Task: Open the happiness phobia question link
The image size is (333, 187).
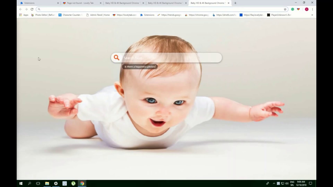Action: [x=140, y=66]
